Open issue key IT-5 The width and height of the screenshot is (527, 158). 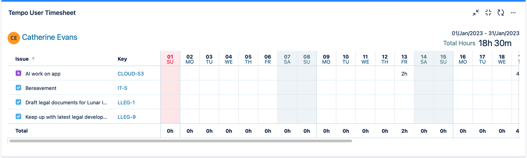(x=123, y=88)
